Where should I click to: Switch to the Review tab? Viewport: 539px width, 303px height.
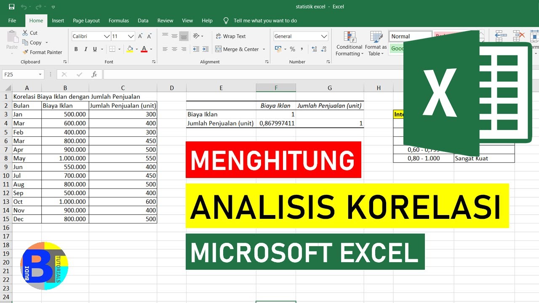[x=165, y=20]
